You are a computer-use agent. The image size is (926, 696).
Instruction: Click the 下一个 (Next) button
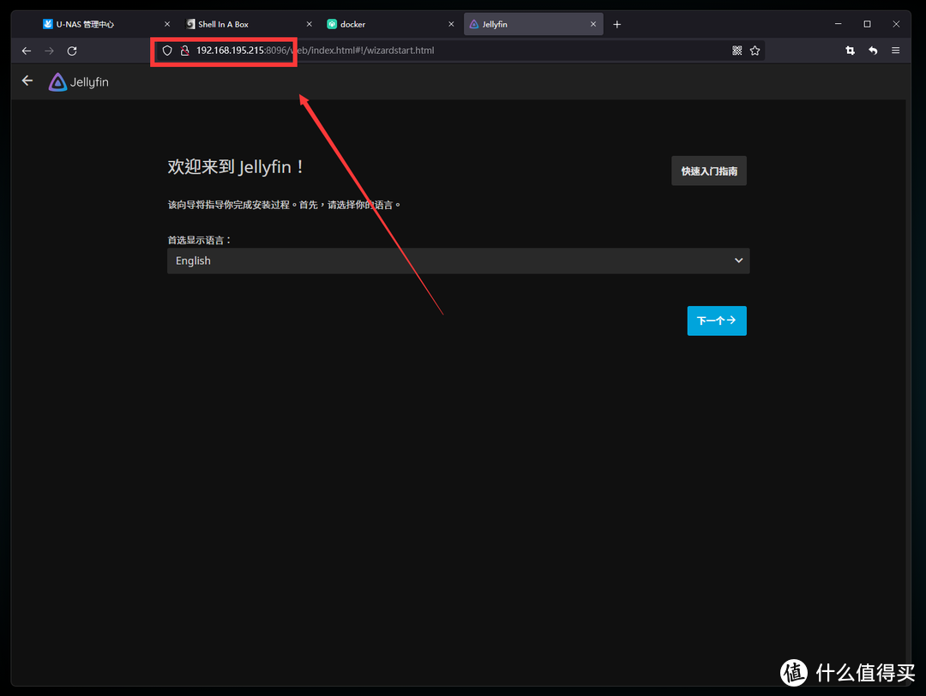click(717, 321)
